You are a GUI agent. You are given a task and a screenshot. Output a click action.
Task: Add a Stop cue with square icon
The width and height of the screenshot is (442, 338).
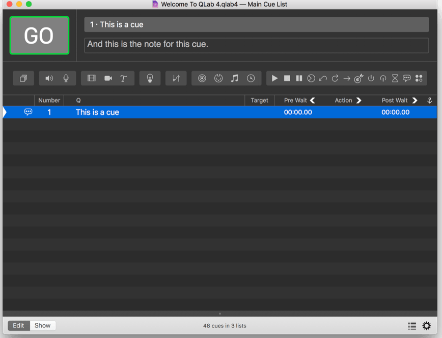pyautogui.click(x=287, y=78)
